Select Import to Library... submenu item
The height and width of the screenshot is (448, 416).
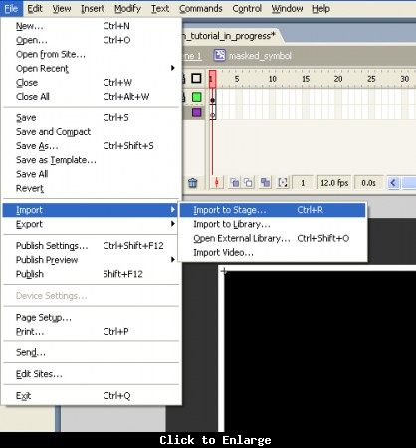click(273, 224)
